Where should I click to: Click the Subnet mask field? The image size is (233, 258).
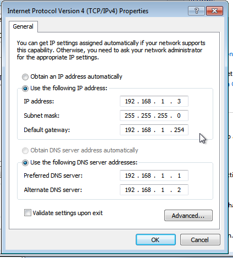tap(154, 116)
